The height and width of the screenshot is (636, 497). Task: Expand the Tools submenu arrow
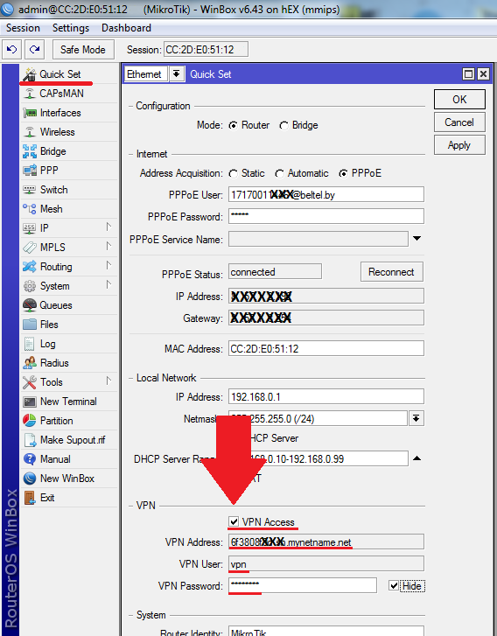108,381
